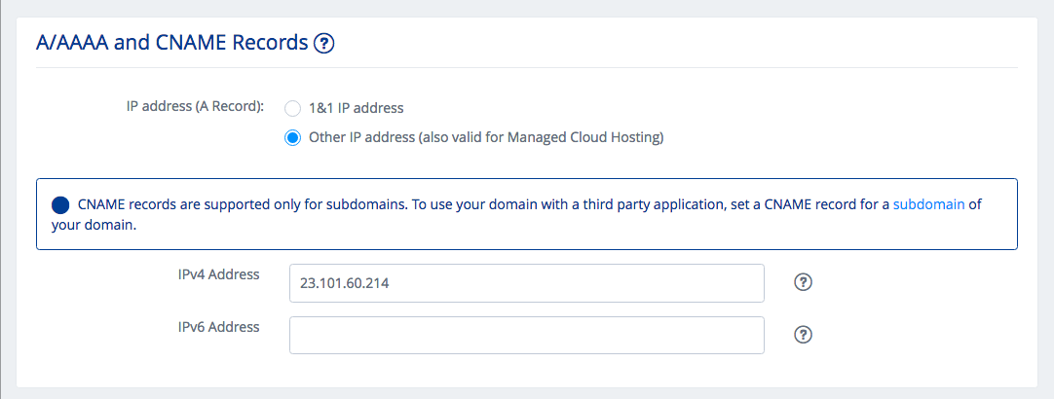Open help for A/AAAA and CNAME Records heading
Screen dimensions: 1054x399
[324, 43]
